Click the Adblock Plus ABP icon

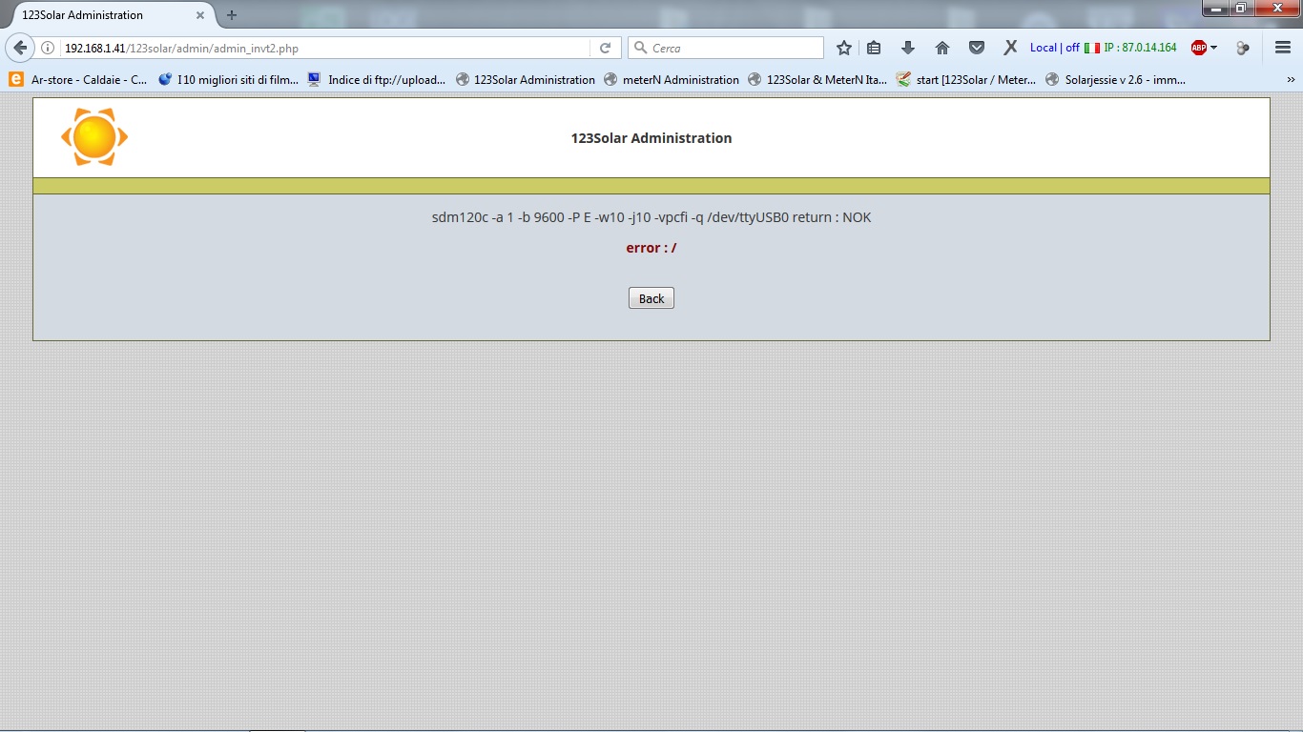tap(1199, 48)
